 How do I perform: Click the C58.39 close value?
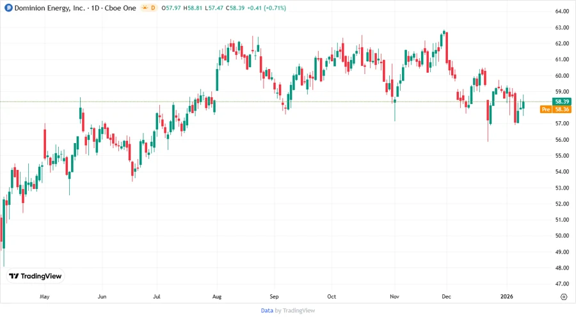pyautogui.click(x=235, y=8)
